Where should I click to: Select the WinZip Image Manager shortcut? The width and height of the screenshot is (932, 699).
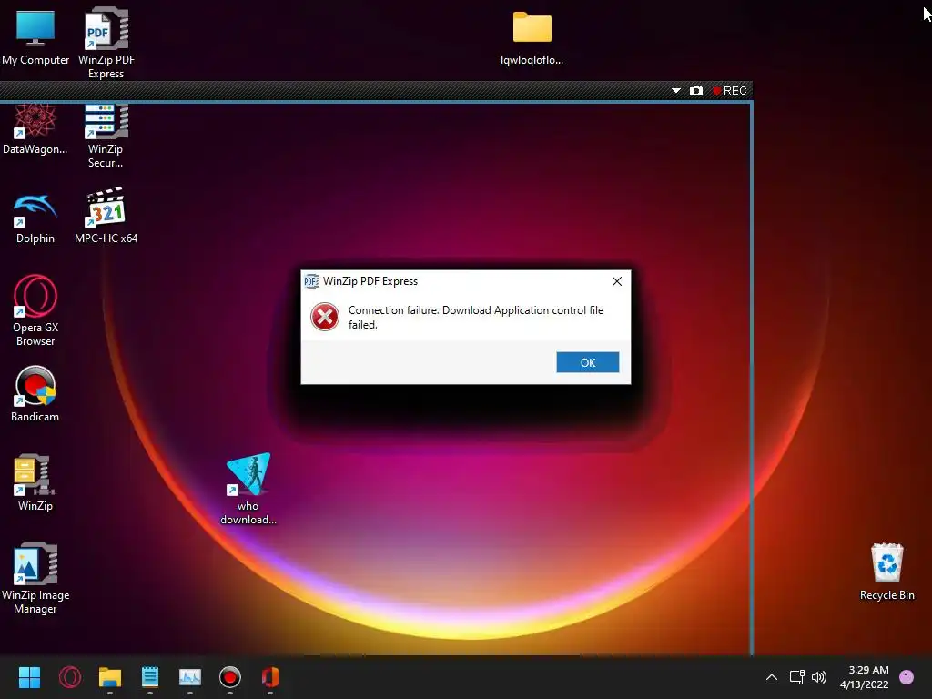35,578
